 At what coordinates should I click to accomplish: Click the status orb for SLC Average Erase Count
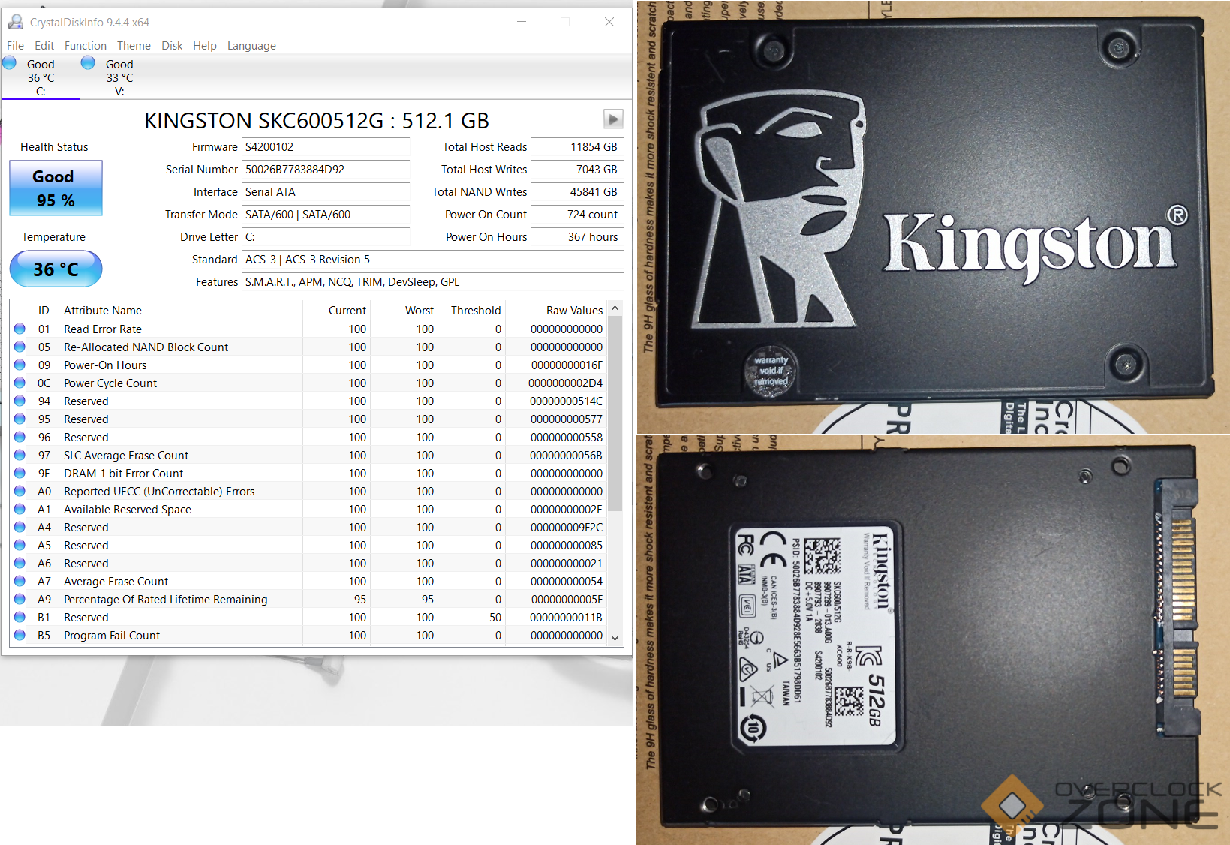[20, 455]
